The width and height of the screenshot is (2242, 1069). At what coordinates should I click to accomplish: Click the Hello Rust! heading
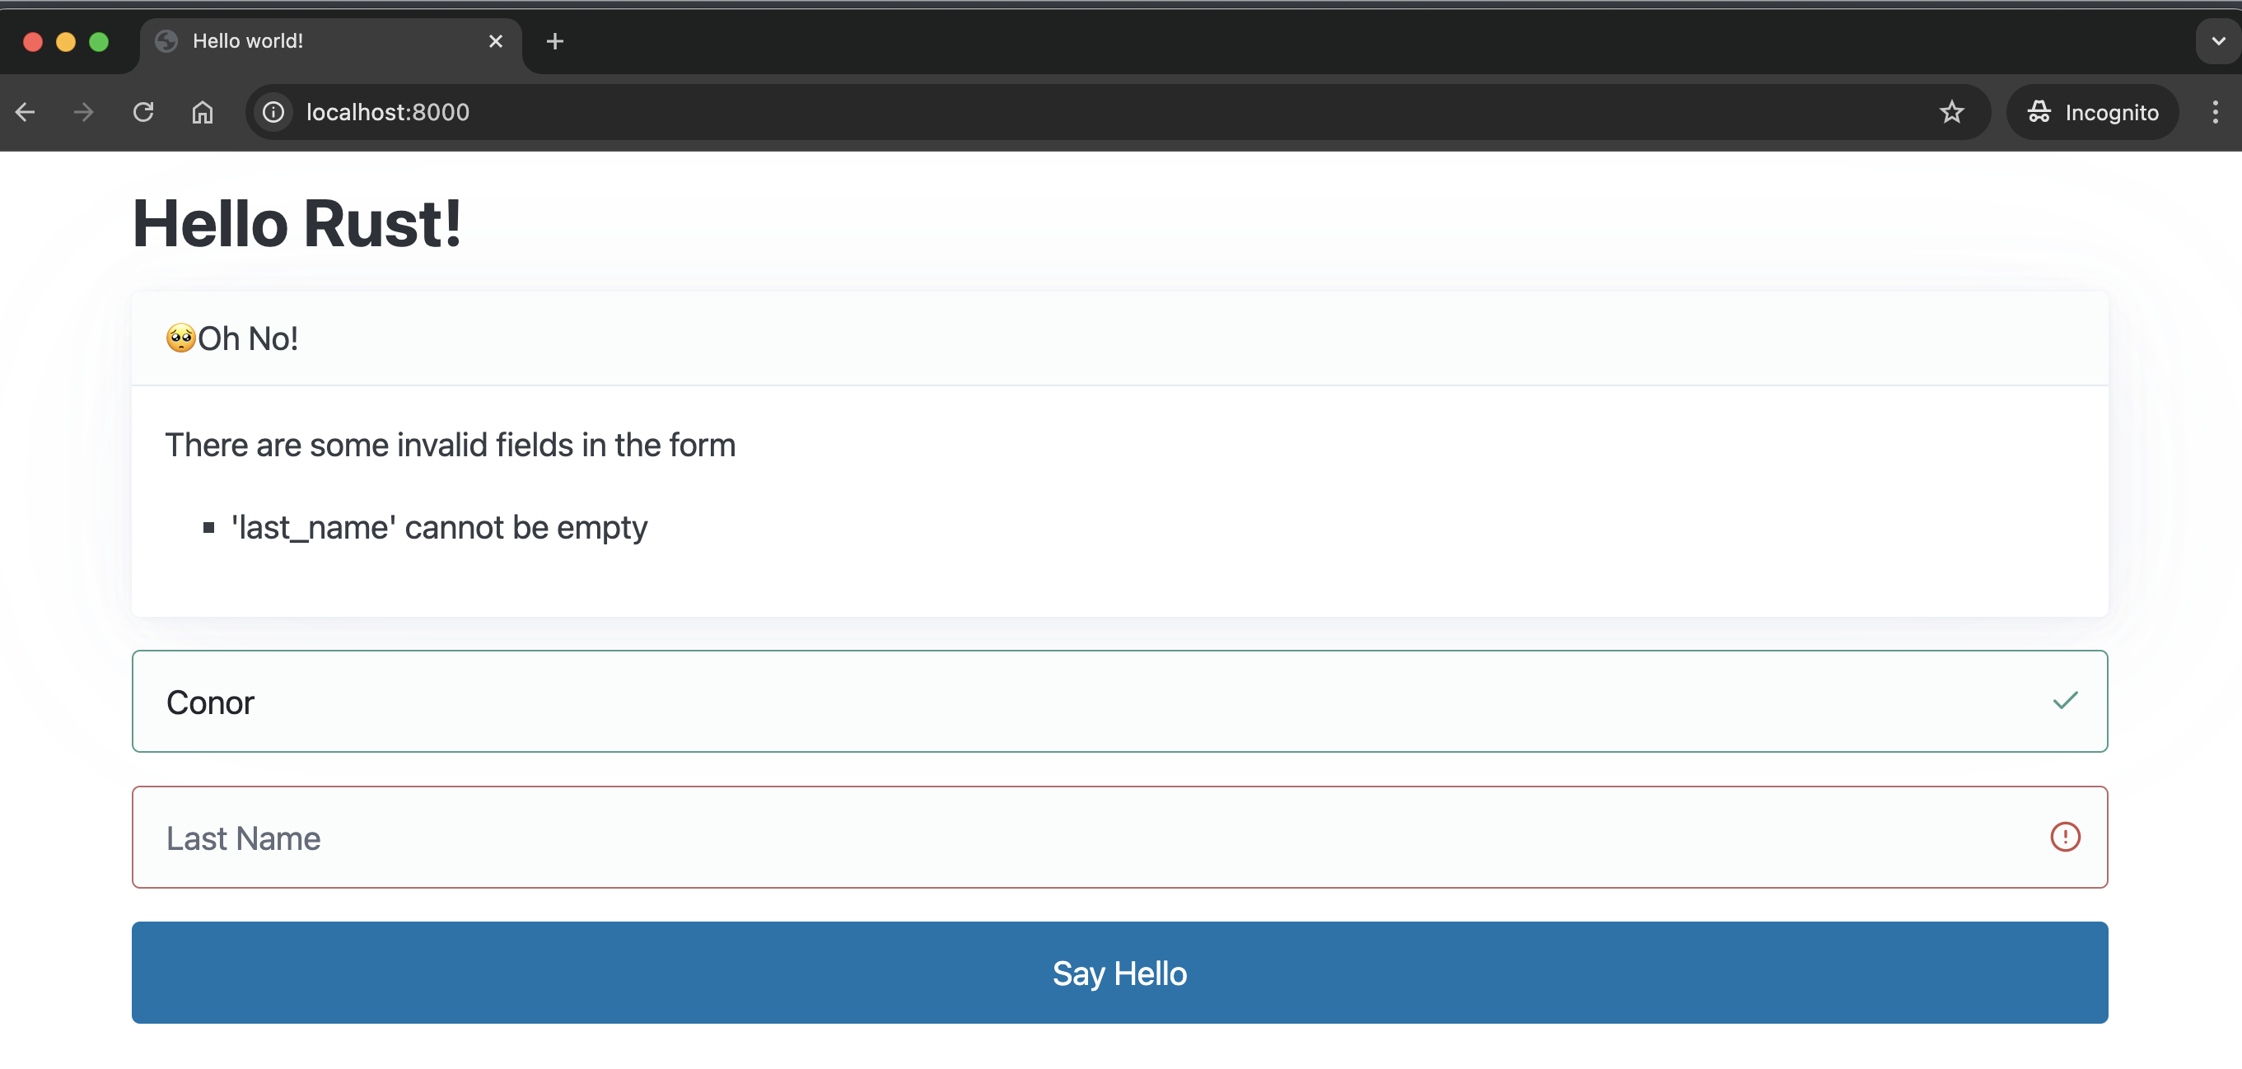tap(297, 224)
